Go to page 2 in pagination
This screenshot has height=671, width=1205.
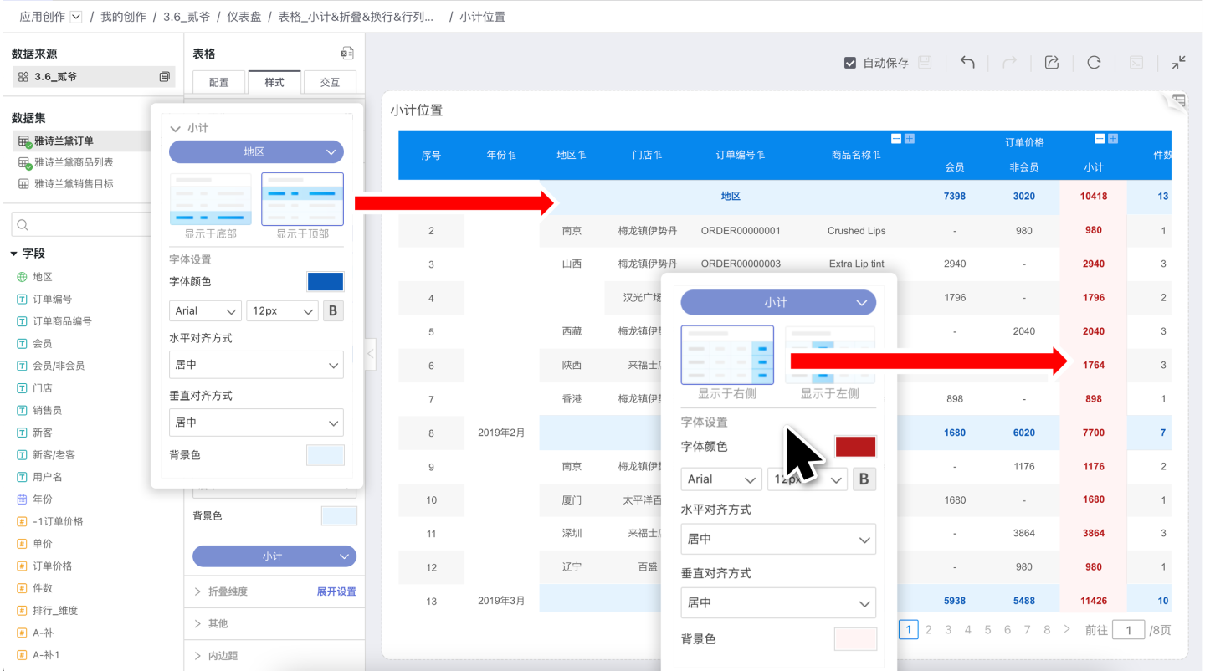pyautogui.click(x=928, y=630)
